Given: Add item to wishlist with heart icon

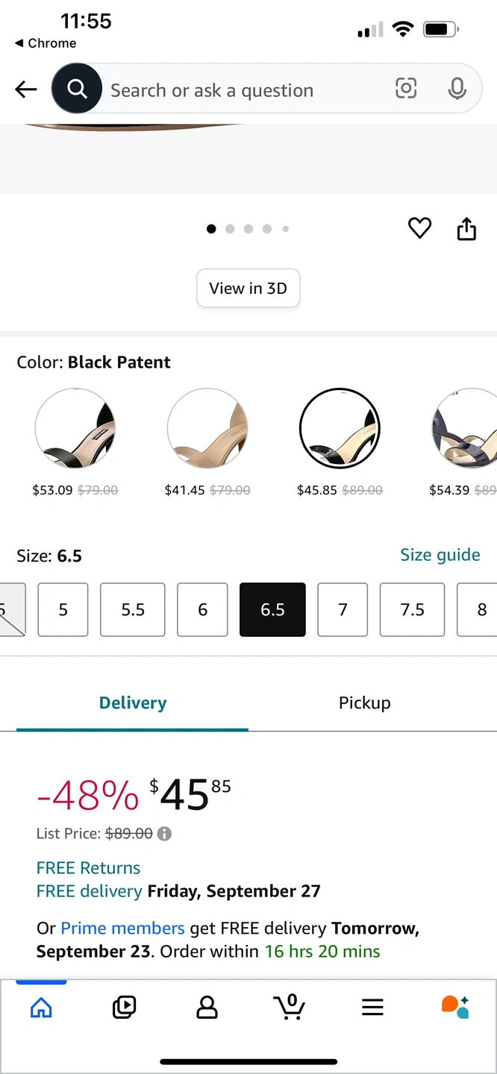Looking at the screenshot, I should (420, 228).
